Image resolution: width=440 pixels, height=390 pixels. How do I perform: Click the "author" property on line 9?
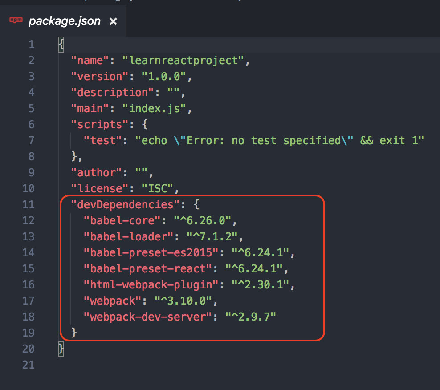pyautogui.click(x=96, y=172)
